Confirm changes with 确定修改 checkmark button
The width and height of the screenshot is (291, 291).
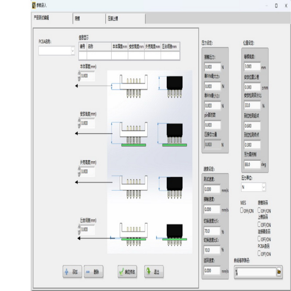[128, 272]
